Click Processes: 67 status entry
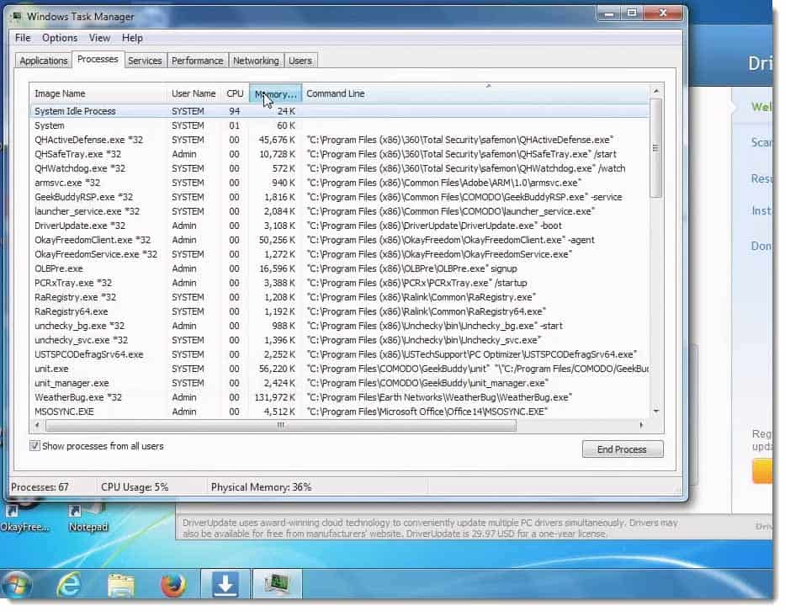This screenshot has height=611, width=785. click(40, 486)
